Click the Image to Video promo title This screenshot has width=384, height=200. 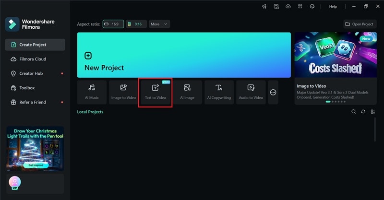[x=311, y=86]
